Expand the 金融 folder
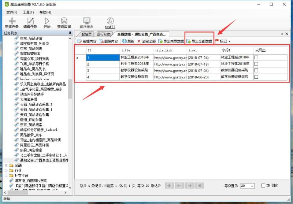 click(6, 166)
